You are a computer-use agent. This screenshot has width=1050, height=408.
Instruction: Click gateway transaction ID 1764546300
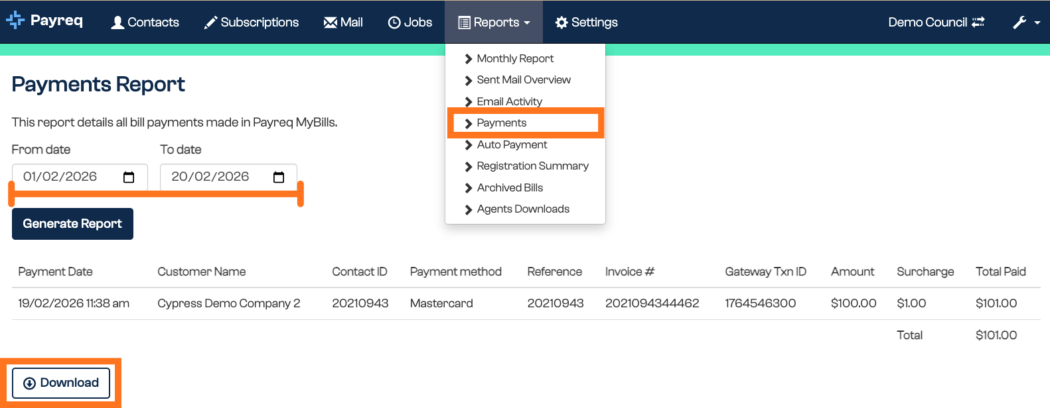pos(761,303)
